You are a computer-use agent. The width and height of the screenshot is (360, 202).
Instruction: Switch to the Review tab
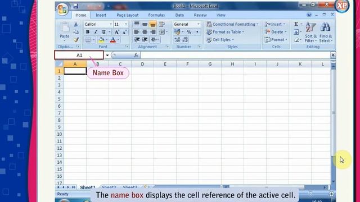[x=200, y=15]
